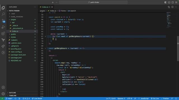This screenshot has height=100, width=179.
Task: Toggle the bottom panel layout icon
Action: coord(169,2)
